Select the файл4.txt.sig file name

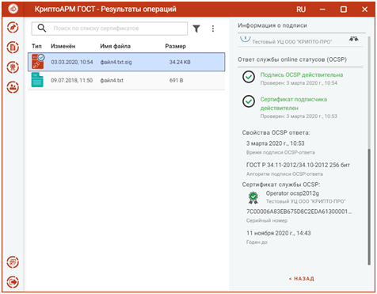point(116,62)
